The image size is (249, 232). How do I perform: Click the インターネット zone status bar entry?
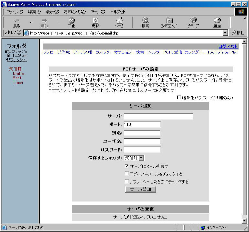pos(213,227)
